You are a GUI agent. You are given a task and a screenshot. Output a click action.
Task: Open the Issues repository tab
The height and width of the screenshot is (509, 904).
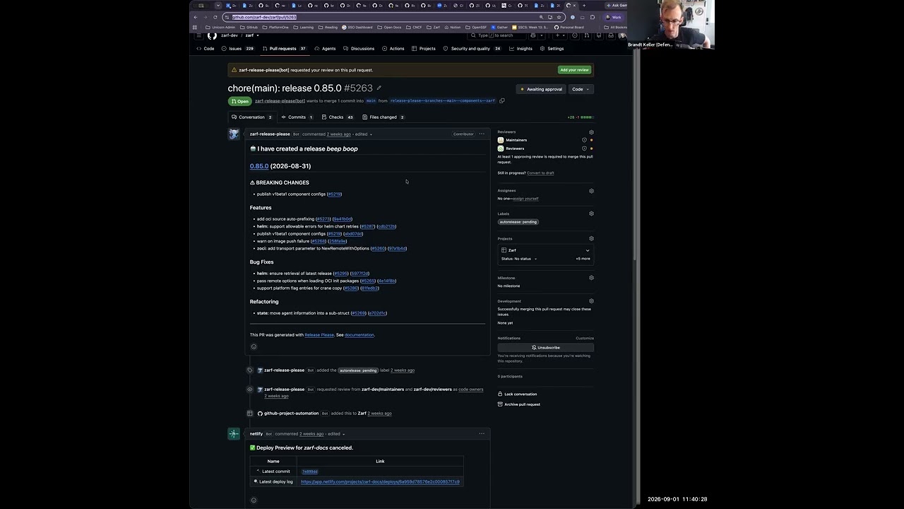237,49
